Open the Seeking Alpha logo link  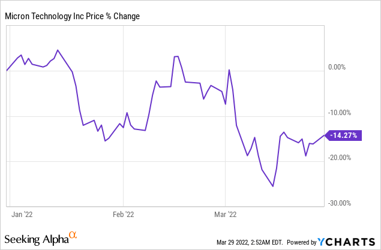click(39, 239)
